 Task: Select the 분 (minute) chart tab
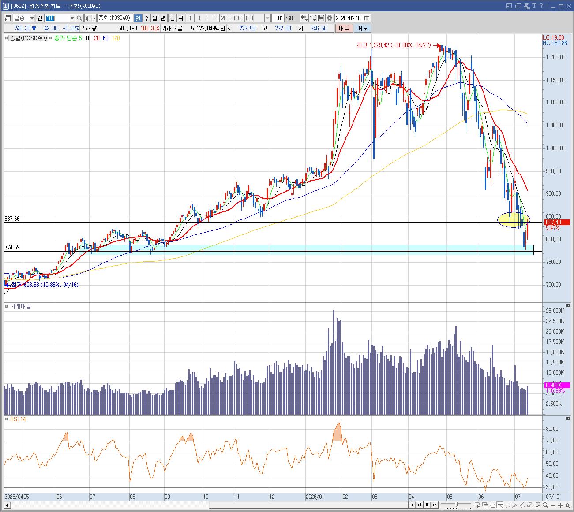point(172,18)
